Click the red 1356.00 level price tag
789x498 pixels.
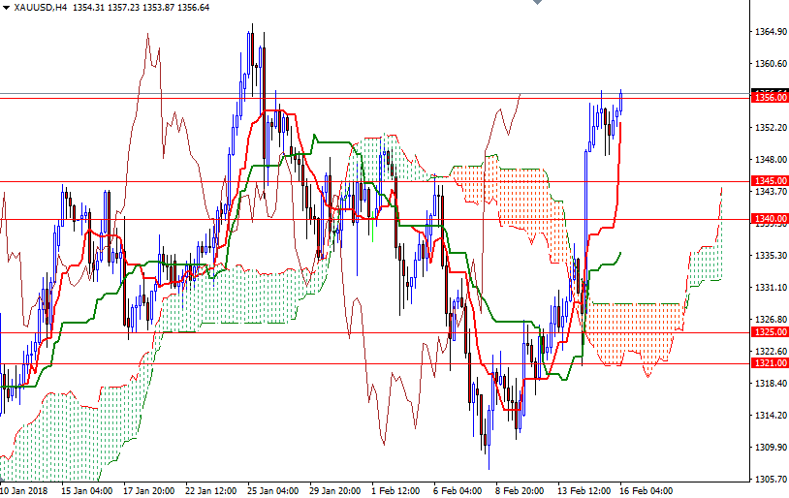click(x=770, y=98)
